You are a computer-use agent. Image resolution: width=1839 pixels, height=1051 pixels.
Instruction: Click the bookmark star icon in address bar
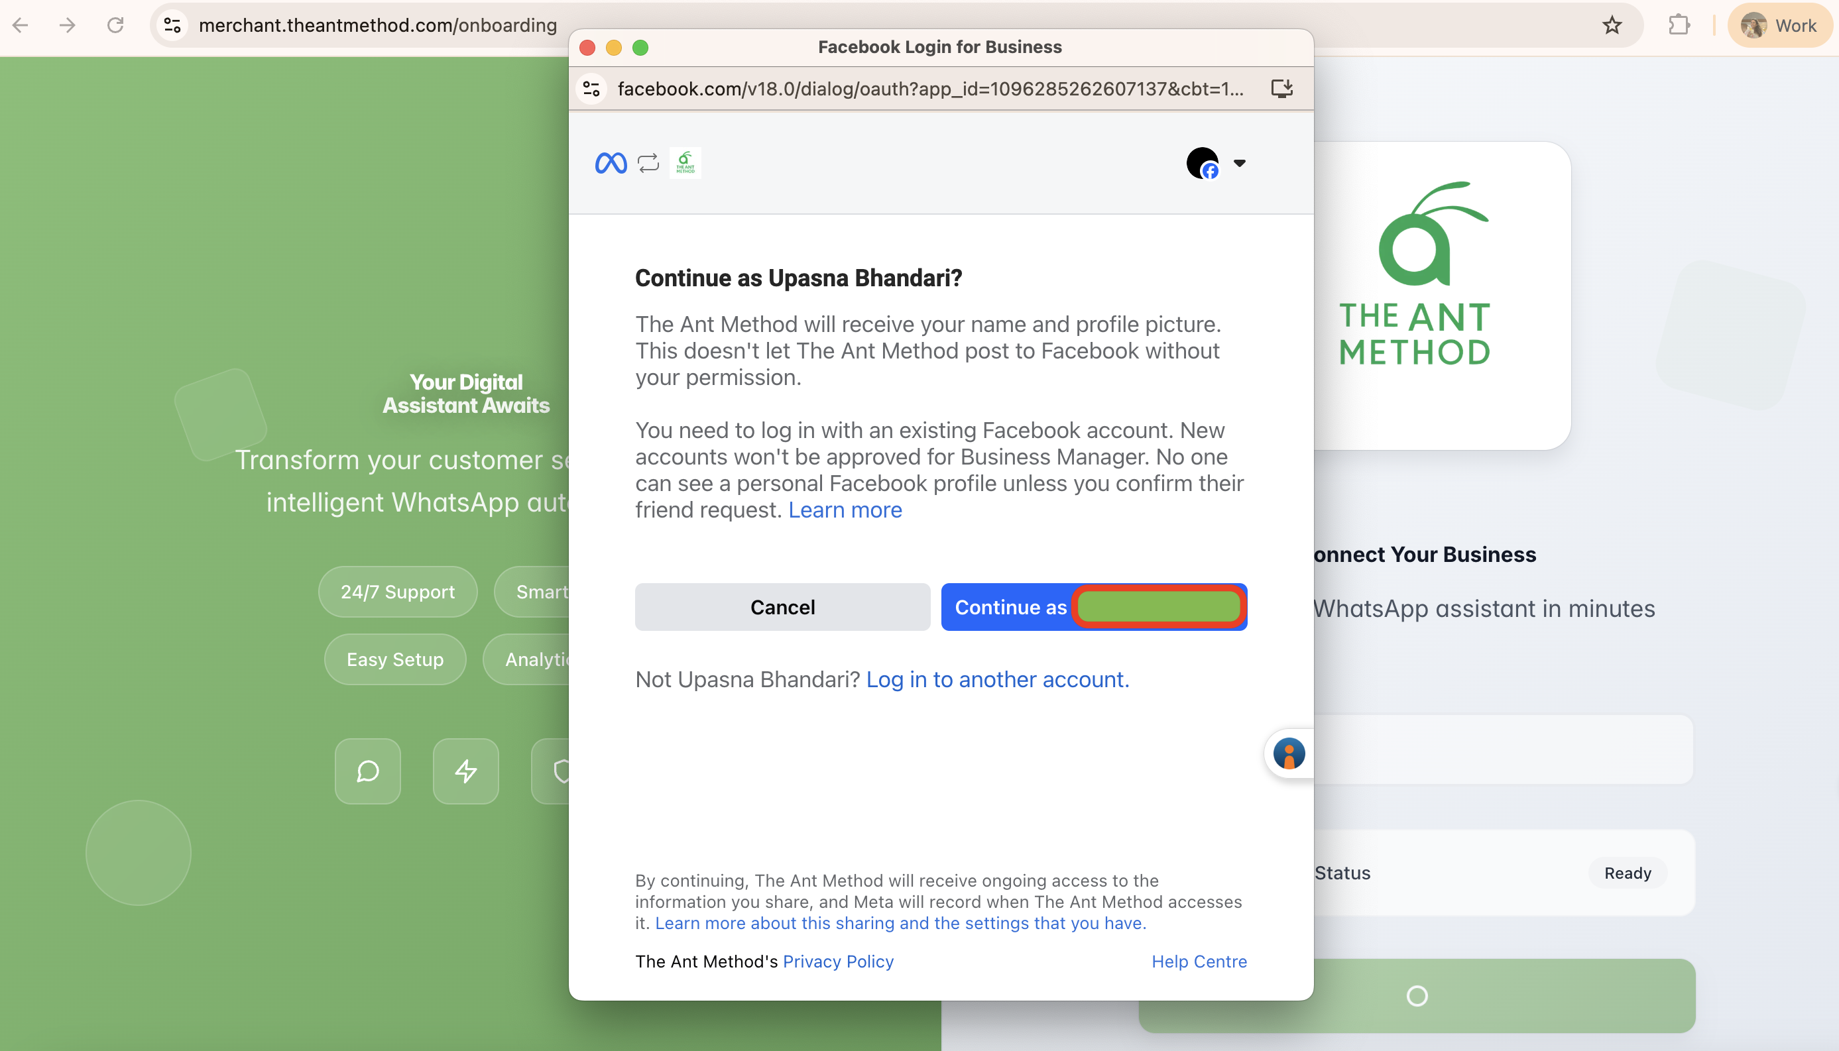tap(1612, 26)
